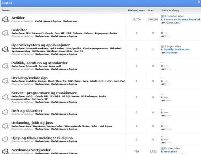Open the Oracle subforum under Bedrifter
201x154 pixels.
click(x=49, y=33)
